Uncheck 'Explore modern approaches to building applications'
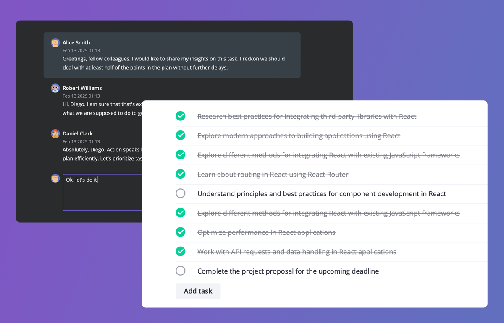The image size is (504, 323). coord(181,135)
